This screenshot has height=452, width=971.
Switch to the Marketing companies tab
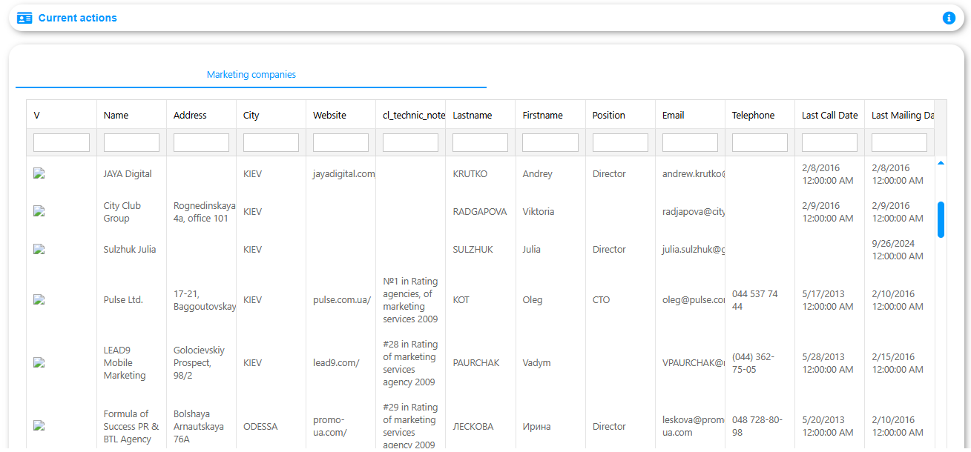[x=251, y=75]
